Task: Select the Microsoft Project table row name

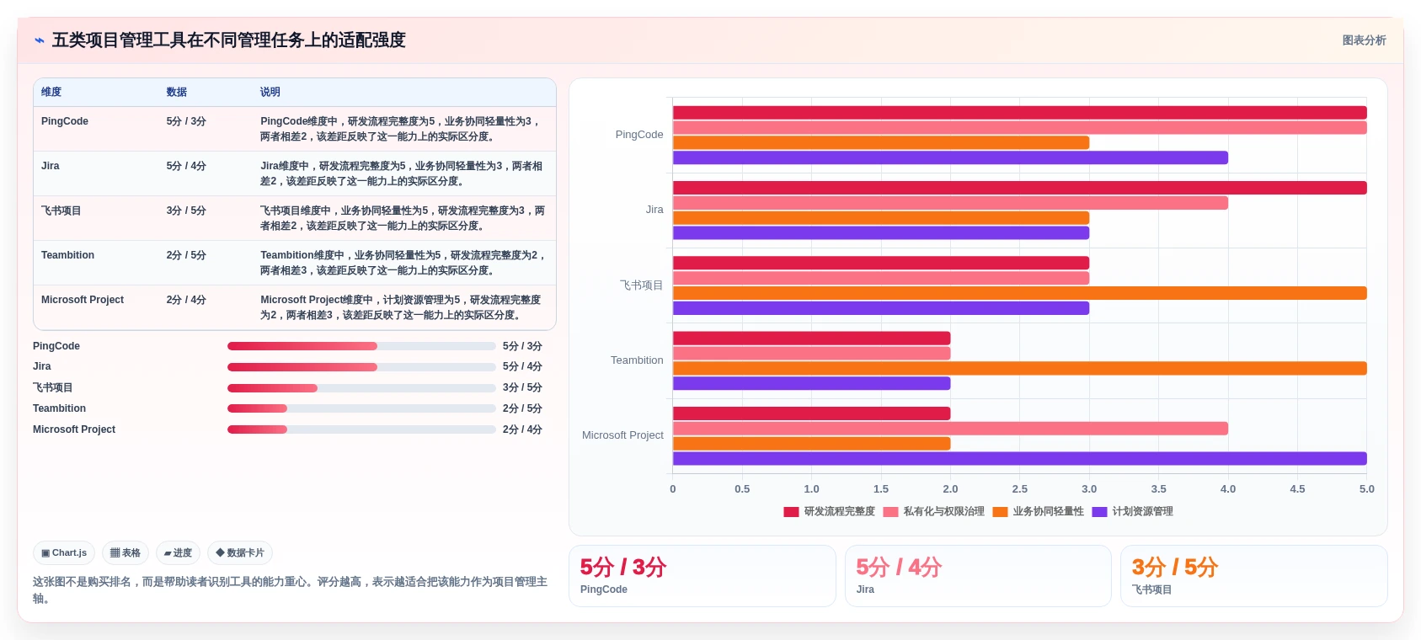Action: (x=83, y=300)
